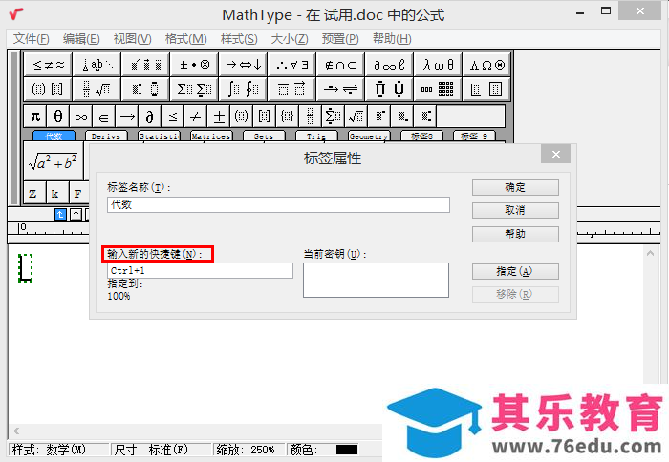Open the miscellaneous symbols palette (∂∞ℓ)
The image size is (669, 462).
(389, 65)
